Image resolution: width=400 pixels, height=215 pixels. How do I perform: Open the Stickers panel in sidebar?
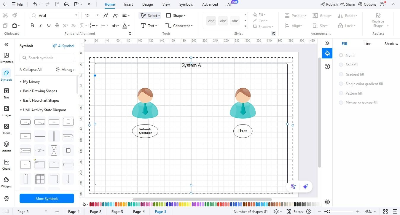coord(6,147)
